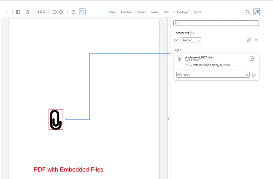Image resolution: width=273 pixels, height=179 pixels.
Task: Toggle the comments panel button
Action: (257, 12)
